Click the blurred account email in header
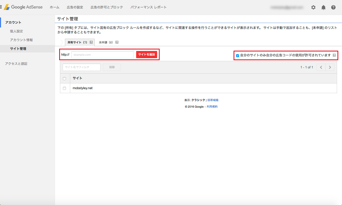342x205 pixels. pos(287,7)
